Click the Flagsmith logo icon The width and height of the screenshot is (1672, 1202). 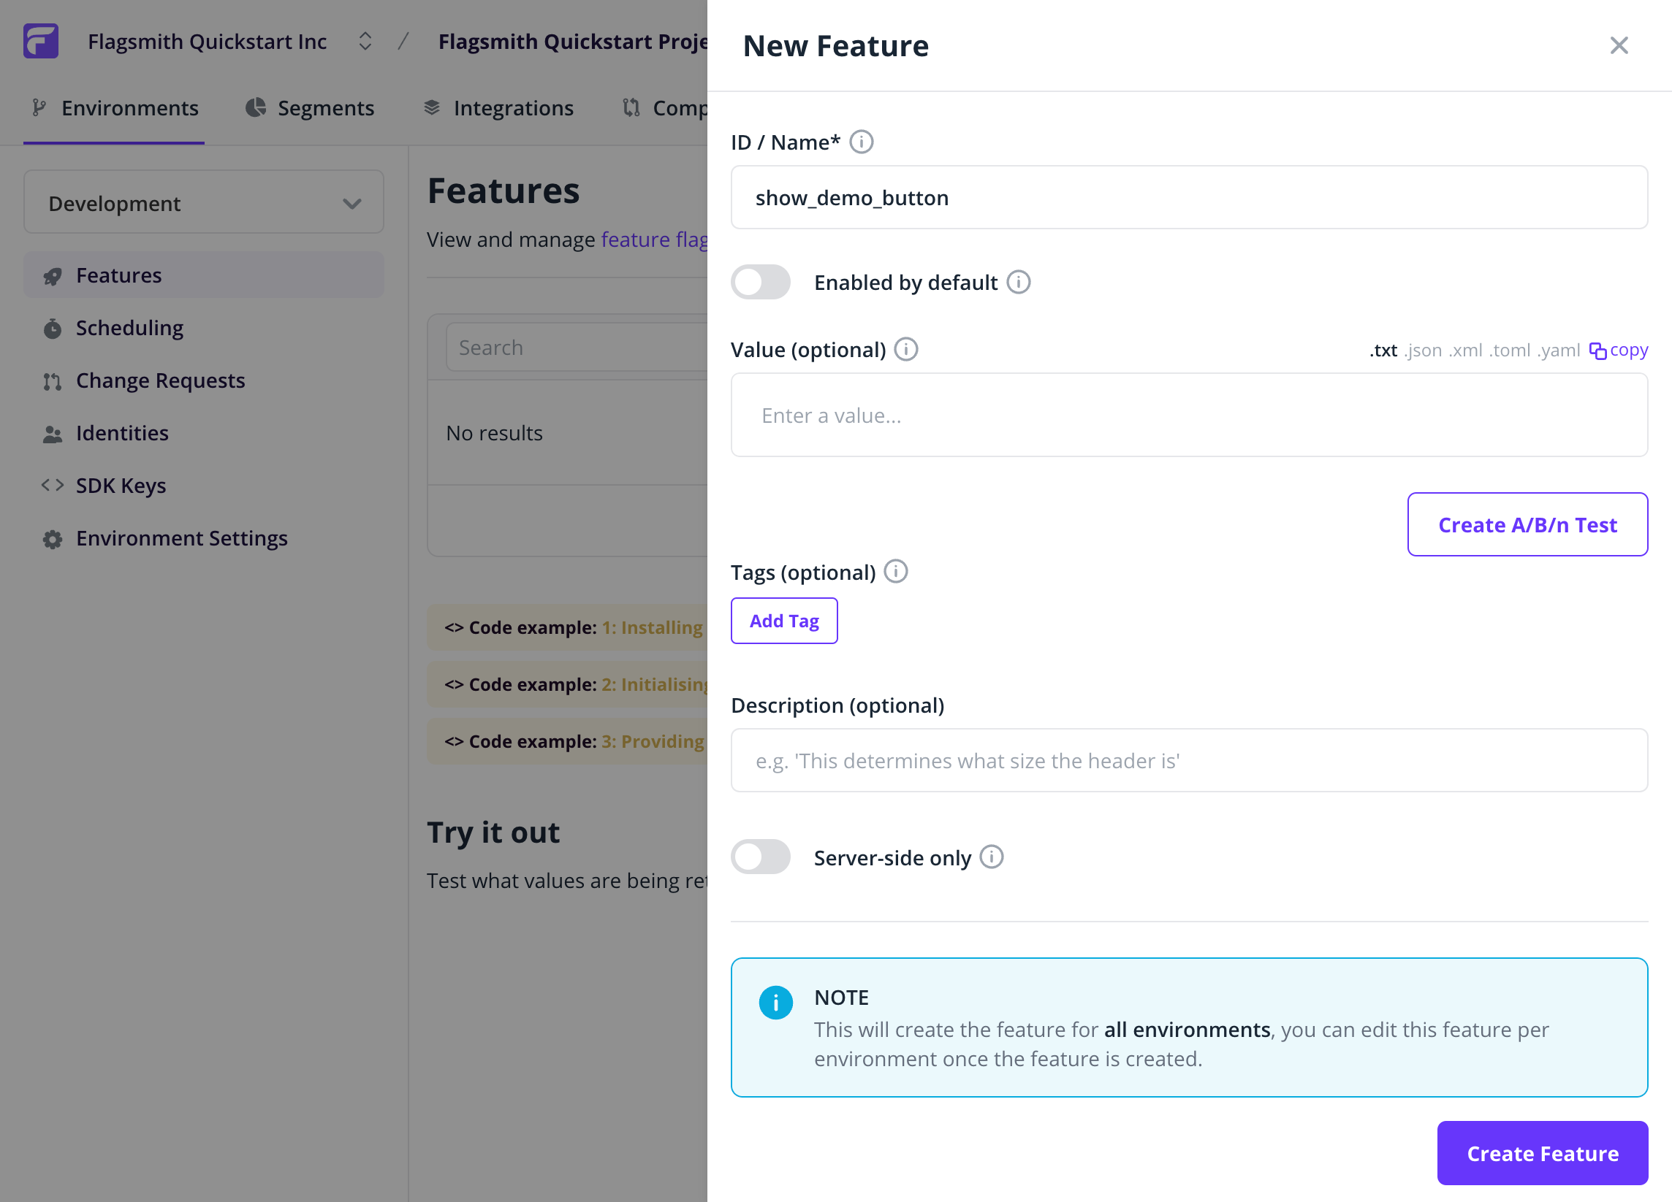(x=40, y=41)
